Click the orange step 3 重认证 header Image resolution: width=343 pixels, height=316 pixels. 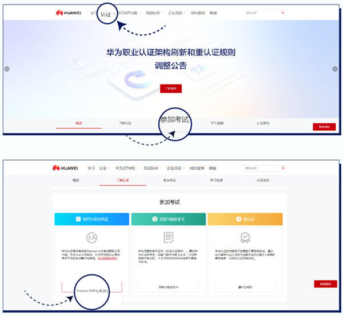click(245, 219)
